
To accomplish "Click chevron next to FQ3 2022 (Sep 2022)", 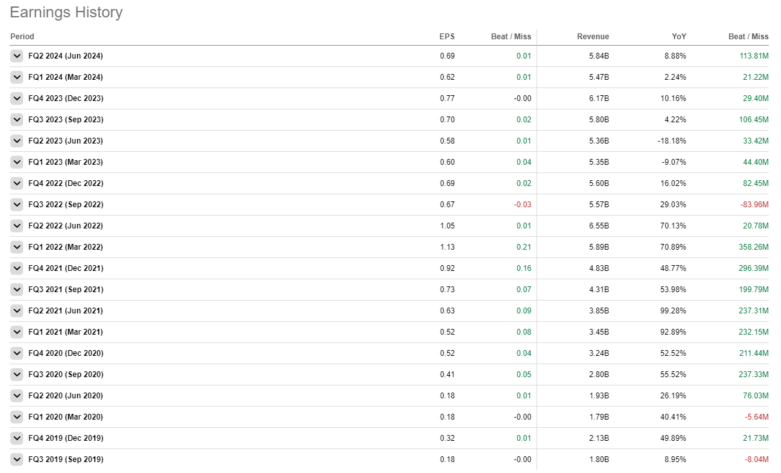I will pyautogui.click(x=17, y=205).
